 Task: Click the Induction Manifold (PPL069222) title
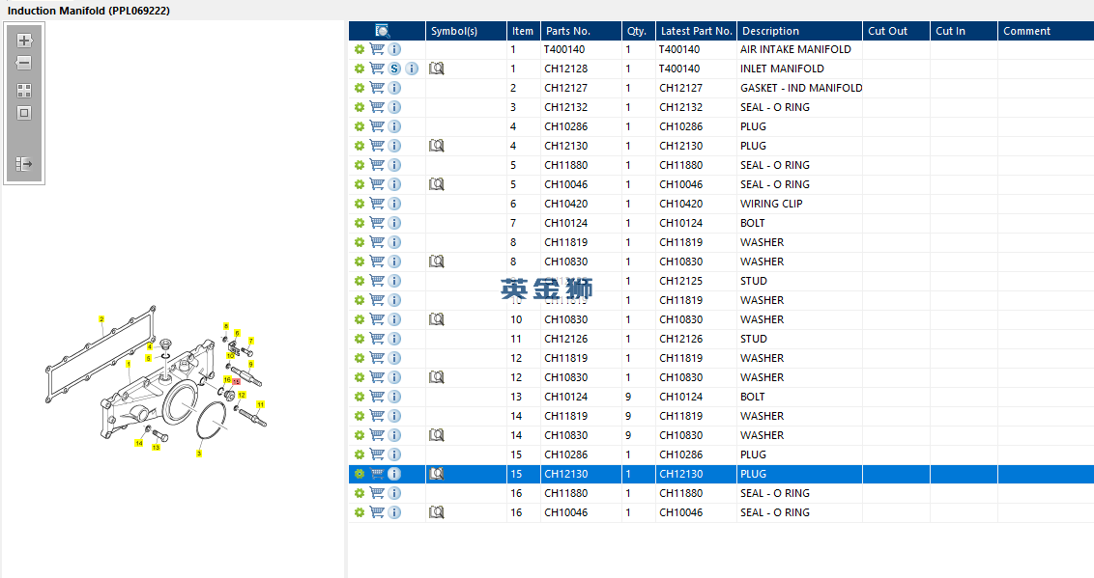[89, 11]
